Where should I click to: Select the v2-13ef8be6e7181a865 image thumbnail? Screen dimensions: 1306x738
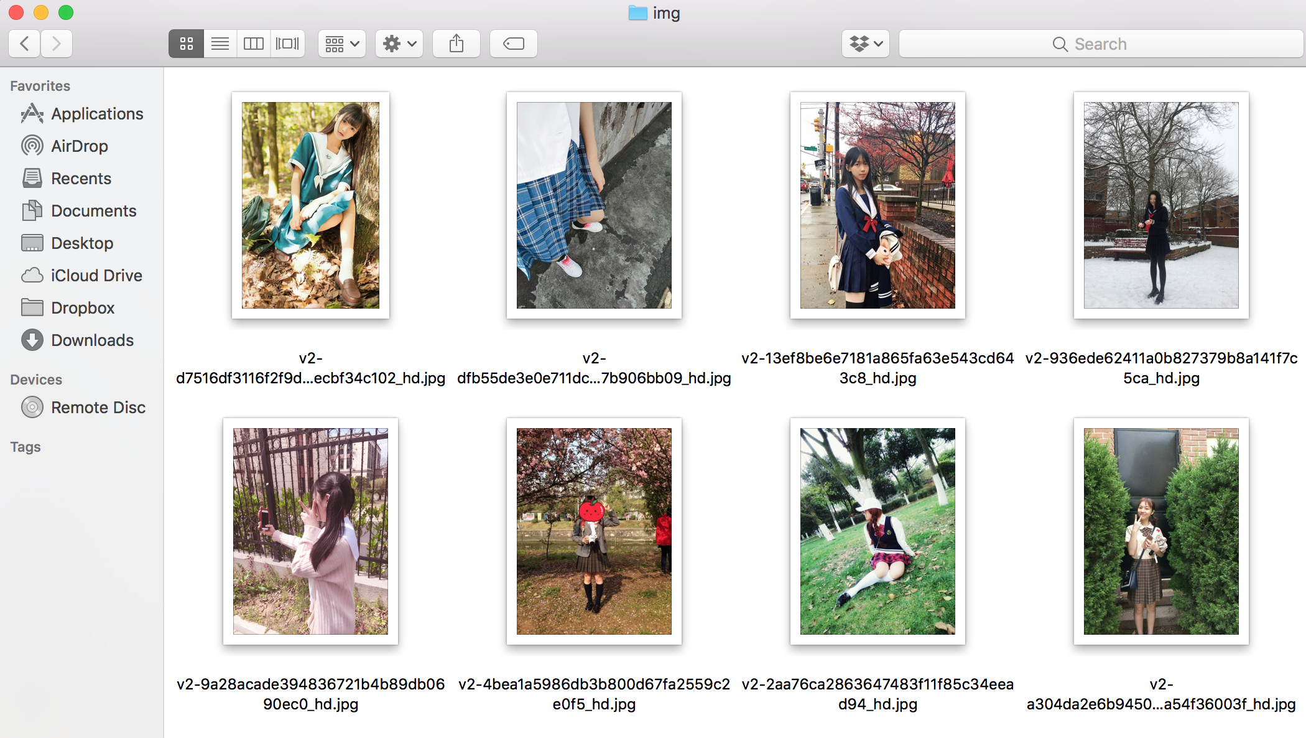[x=877, y=205]
